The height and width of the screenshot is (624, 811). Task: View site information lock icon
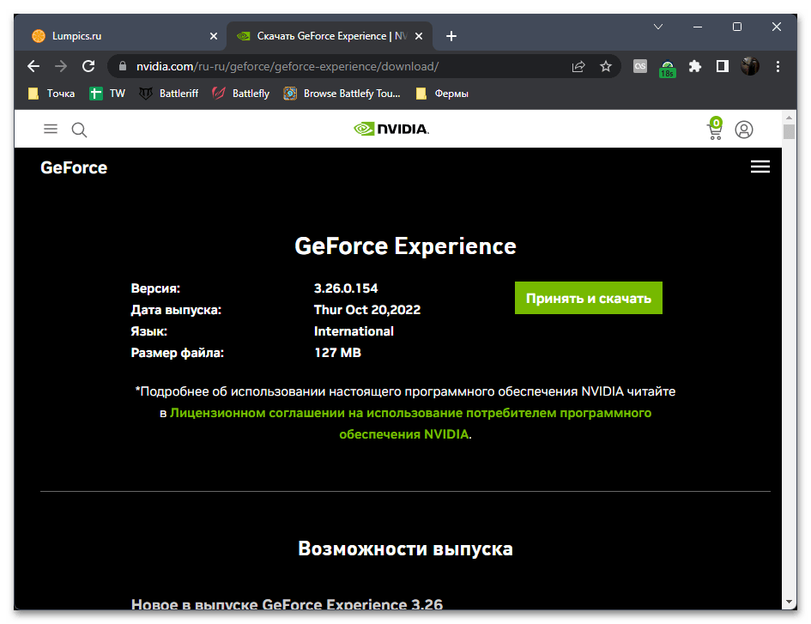click(x=123, y=66)
